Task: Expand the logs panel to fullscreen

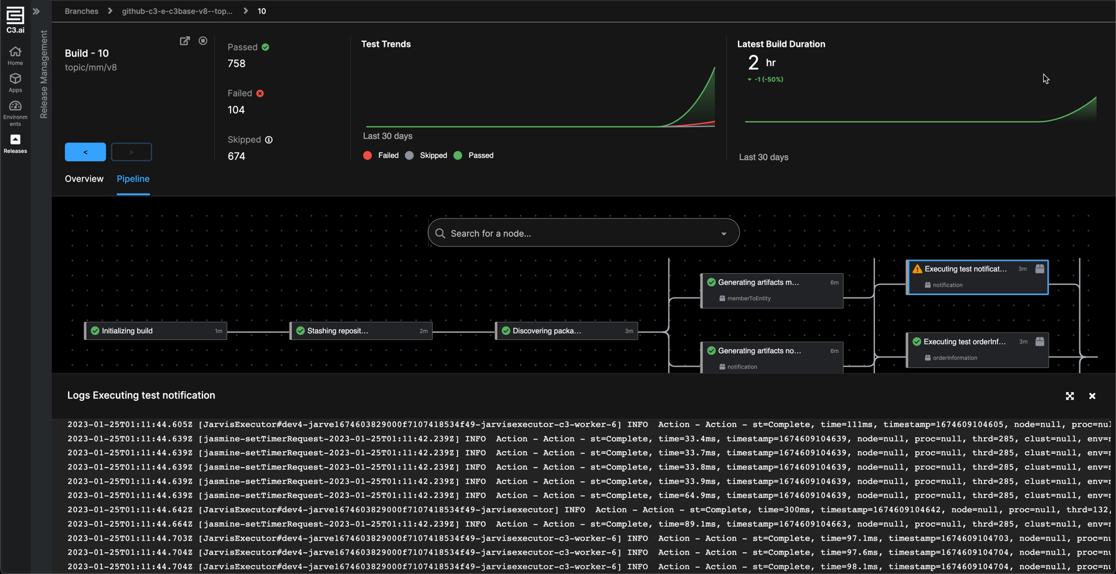Action: (1069, 396)
